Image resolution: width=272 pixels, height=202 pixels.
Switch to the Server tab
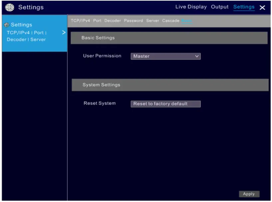point(152,21)
